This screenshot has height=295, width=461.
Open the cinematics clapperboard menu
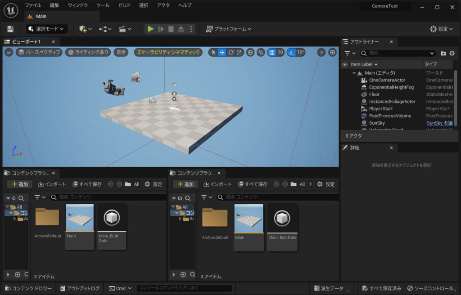coord(125,29)
